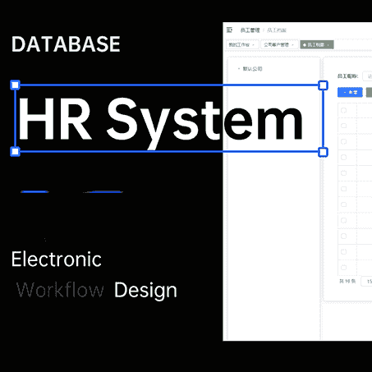Click the DATABASE heading text
Viewport: 372px width, 372px height.
coord(66,44)
